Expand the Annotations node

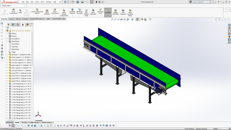7,39
